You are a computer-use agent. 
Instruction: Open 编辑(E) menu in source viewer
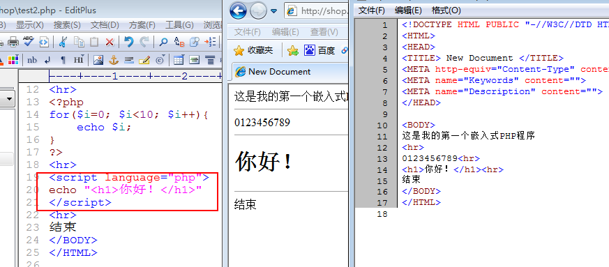(x=408, y=10)
